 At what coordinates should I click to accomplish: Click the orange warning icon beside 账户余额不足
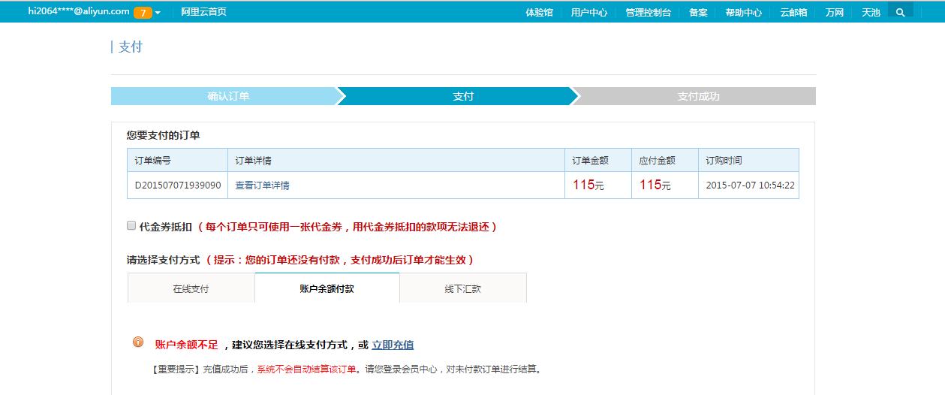(x=138, y=342)
